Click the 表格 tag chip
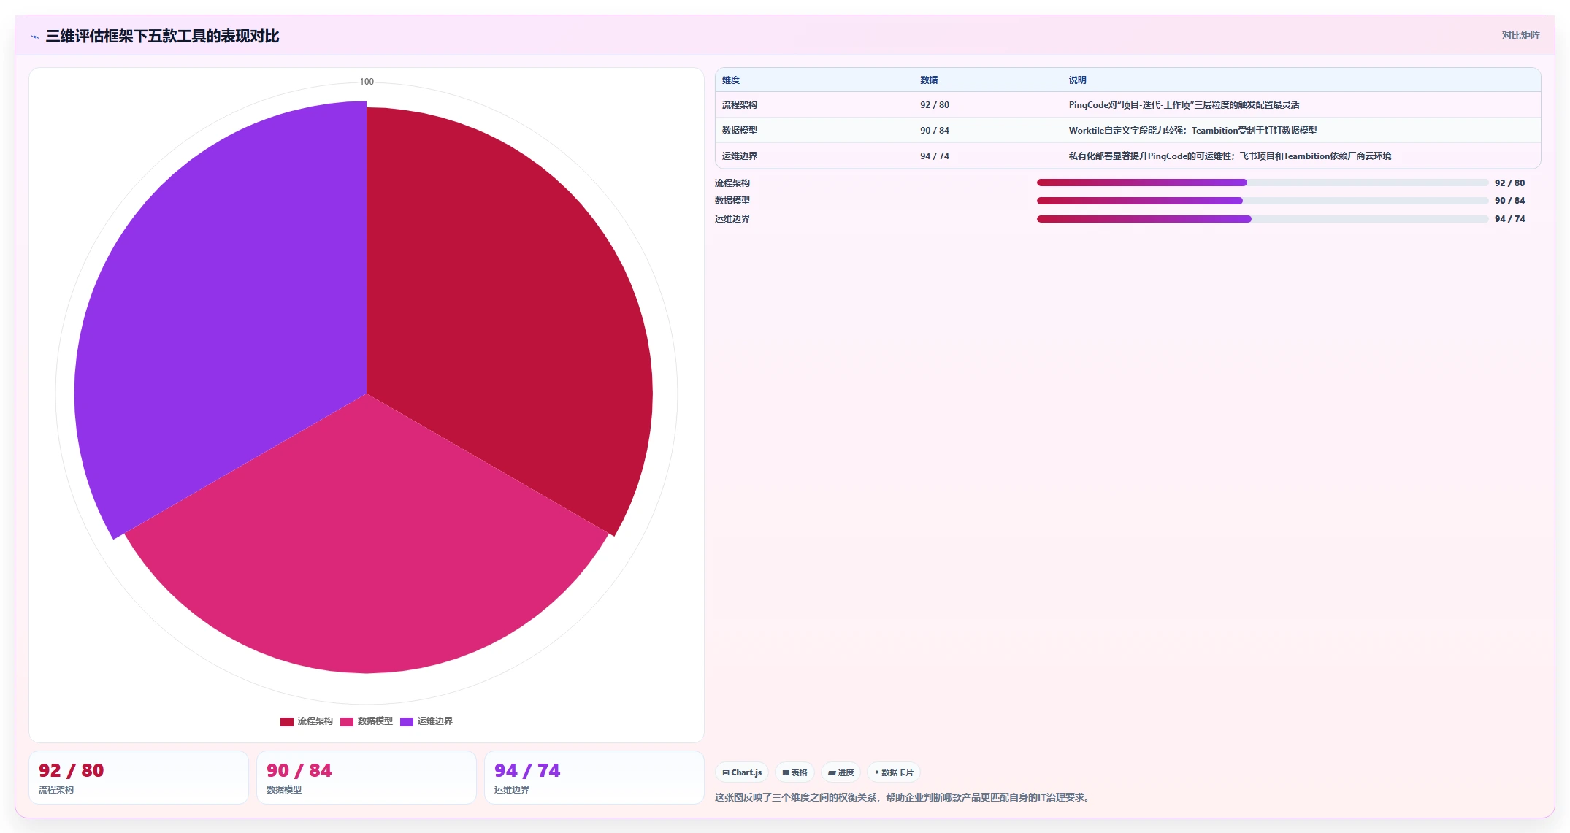 point(794,772)
